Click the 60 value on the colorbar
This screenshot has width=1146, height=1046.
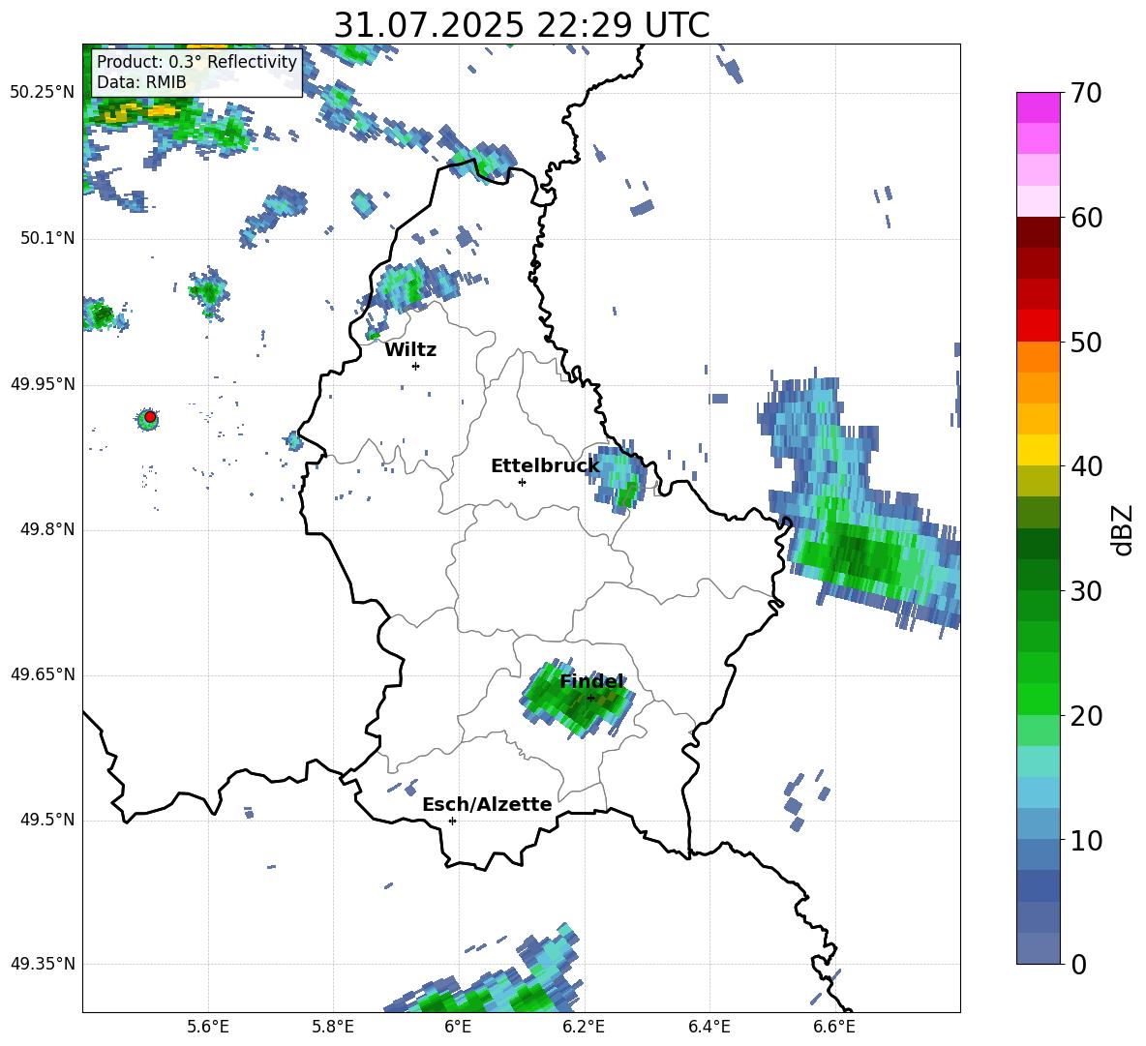(1086, 218)
